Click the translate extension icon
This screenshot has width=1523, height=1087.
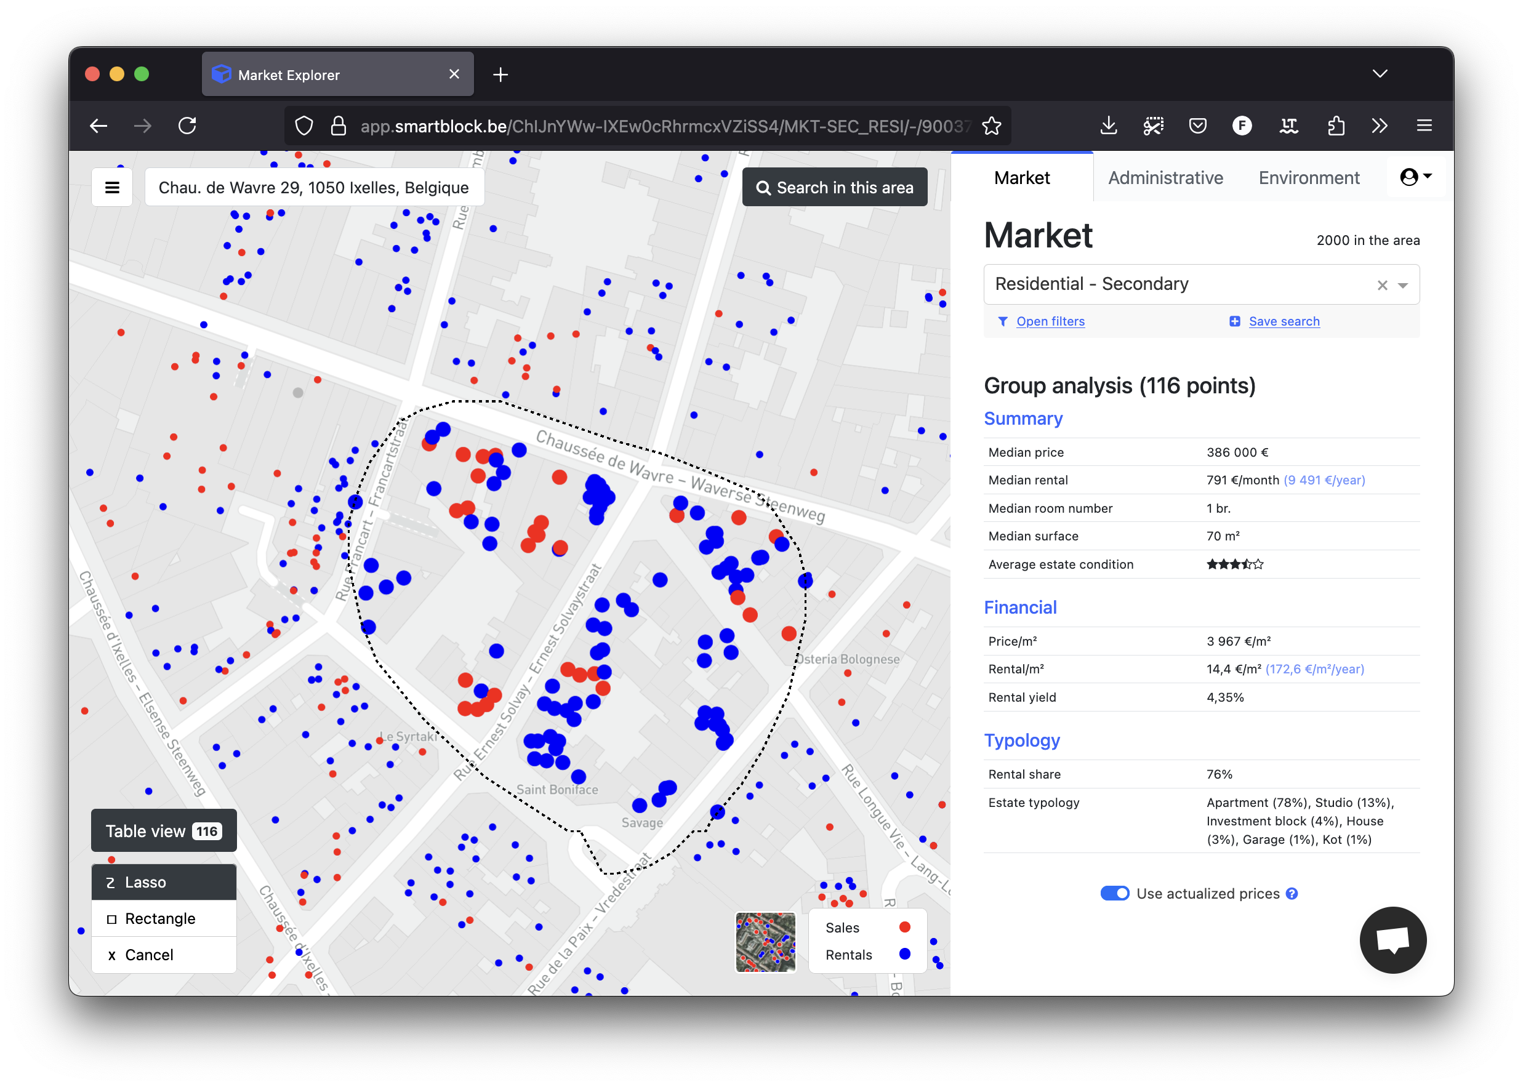tap(1288, 126)
